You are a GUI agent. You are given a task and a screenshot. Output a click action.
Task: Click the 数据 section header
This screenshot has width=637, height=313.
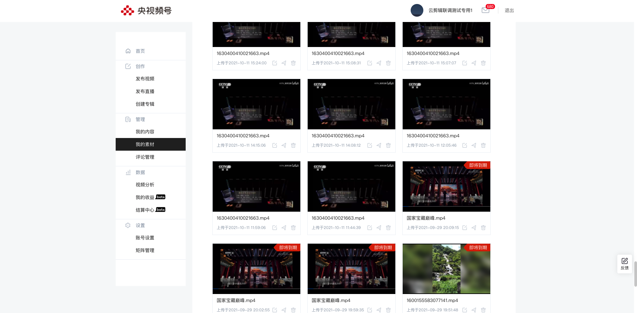click(x=140, y=172)
